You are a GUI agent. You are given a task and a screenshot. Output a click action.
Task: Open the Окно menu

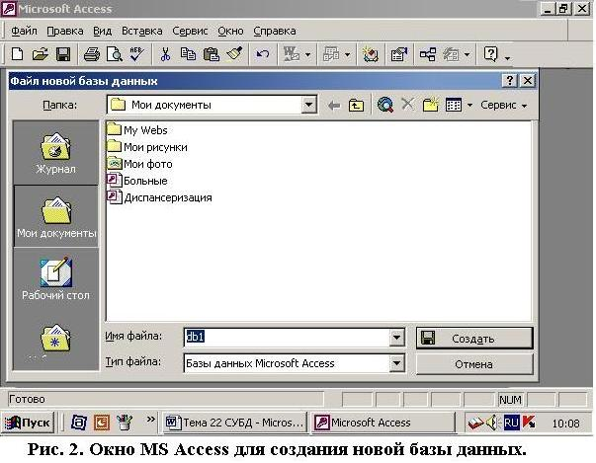(x=230, y=31)
